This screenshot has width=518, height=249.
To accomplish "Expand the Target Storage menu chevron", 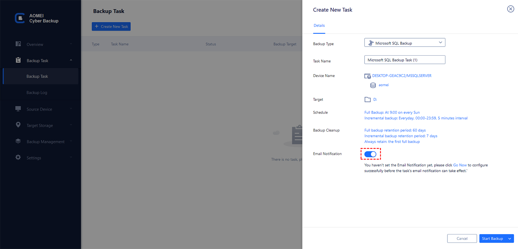I will [71, 125].
